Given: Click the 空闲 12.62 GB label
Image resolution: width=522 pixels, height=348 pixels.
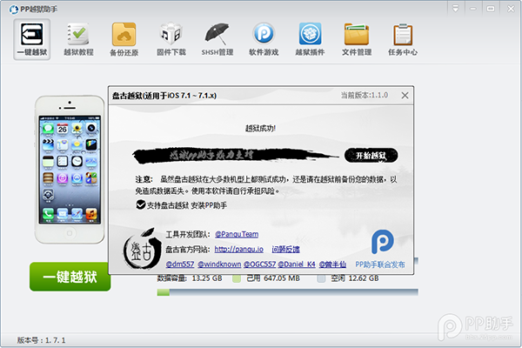Looking at the screenshot, I should [x=355, y=278].
